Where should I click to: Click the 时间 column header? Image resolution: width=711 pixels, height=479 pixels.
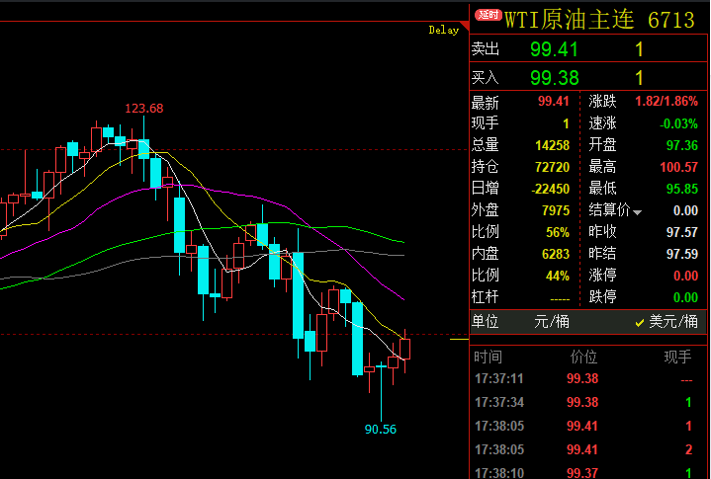pos(488,358)
